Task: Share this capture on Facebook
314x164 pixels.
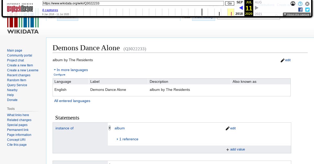Action: [x=300, y=10]
